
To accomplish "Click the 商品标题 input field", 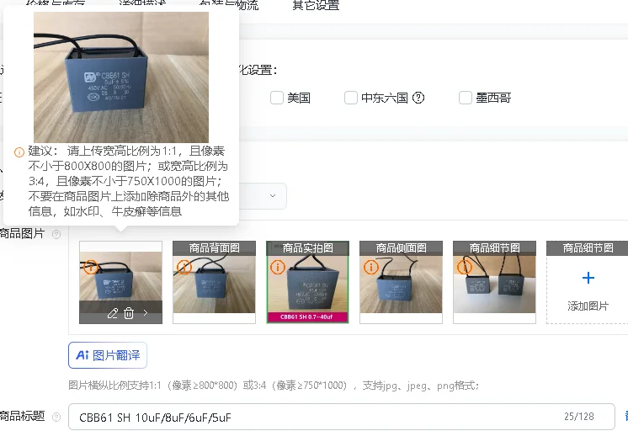I will click(x=342, y=417).
